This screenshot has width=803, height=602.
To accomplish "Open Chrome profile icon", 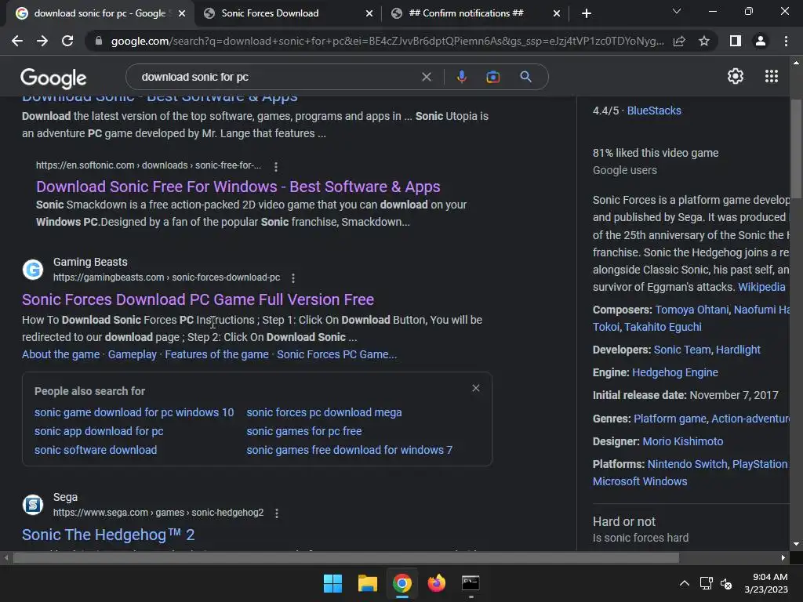I will pyautogui.click(x=761, y=41).
